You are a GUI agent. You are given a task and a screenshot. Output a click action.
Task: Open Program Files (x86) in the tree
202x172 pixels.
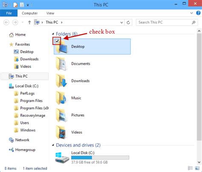tap(34, 108)
